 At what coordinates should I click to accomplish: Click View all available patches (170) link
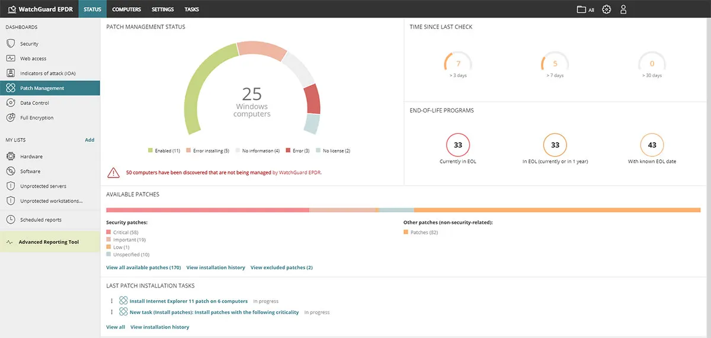tap(143, 268)
